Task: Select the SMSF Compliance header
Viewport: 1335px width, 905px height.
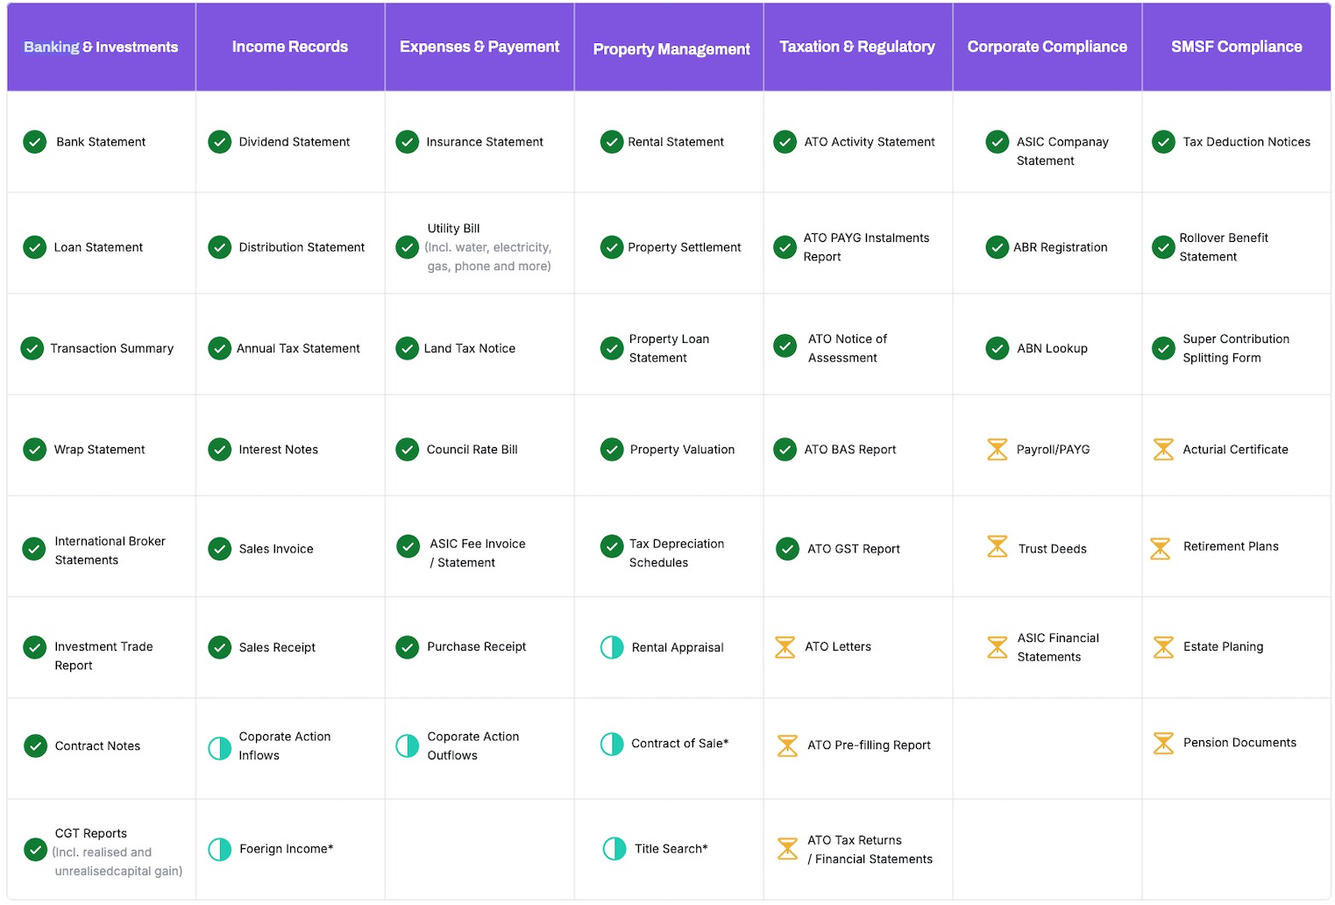Action: click(x=1237, y=47)
